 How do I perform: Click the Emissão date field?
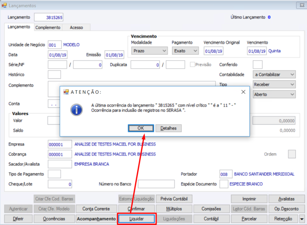coord(114,55)
